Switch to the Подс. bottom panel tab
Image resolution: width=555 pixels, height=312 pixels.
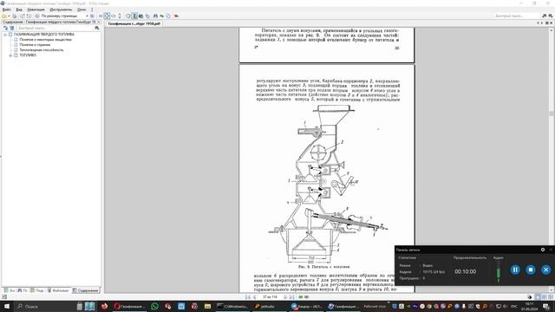click(x=37, y=290)
